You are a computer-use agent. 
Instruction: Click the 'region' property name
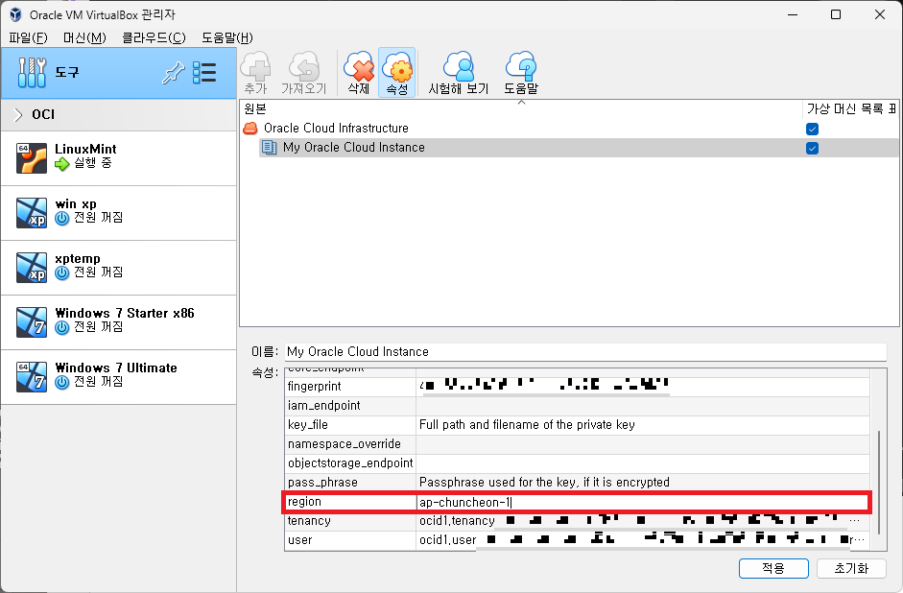click(304, 502)
